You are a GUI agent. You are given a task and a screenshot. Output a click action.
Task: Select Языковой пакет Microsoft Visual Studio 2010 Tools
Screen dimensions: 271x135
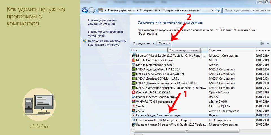(171, 125)
